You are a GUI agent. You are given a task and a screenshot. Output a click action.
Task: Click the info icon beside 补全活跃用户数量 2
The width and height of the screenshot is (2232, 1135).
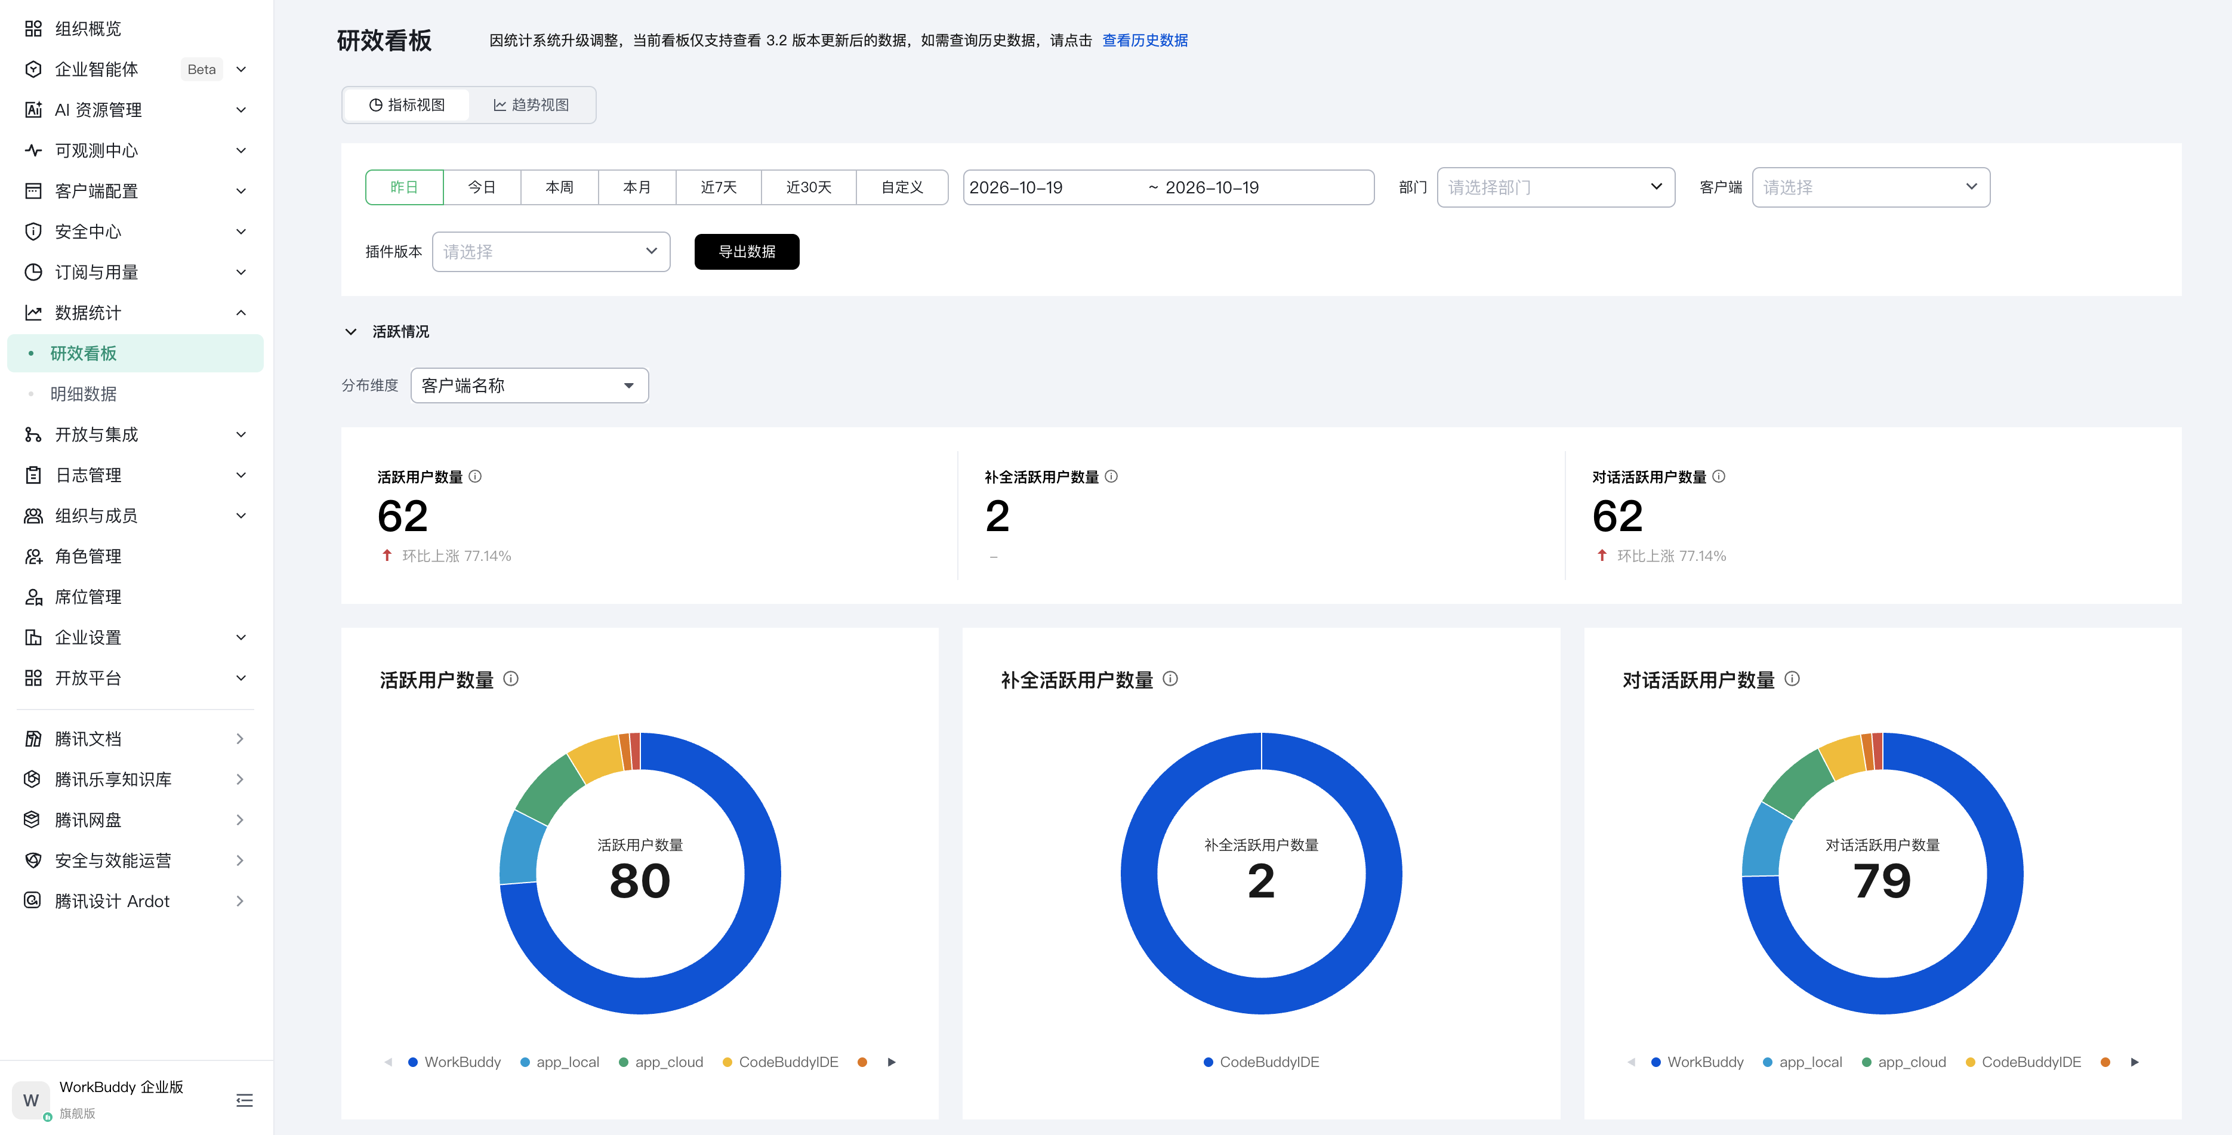tap(1111, 477)
